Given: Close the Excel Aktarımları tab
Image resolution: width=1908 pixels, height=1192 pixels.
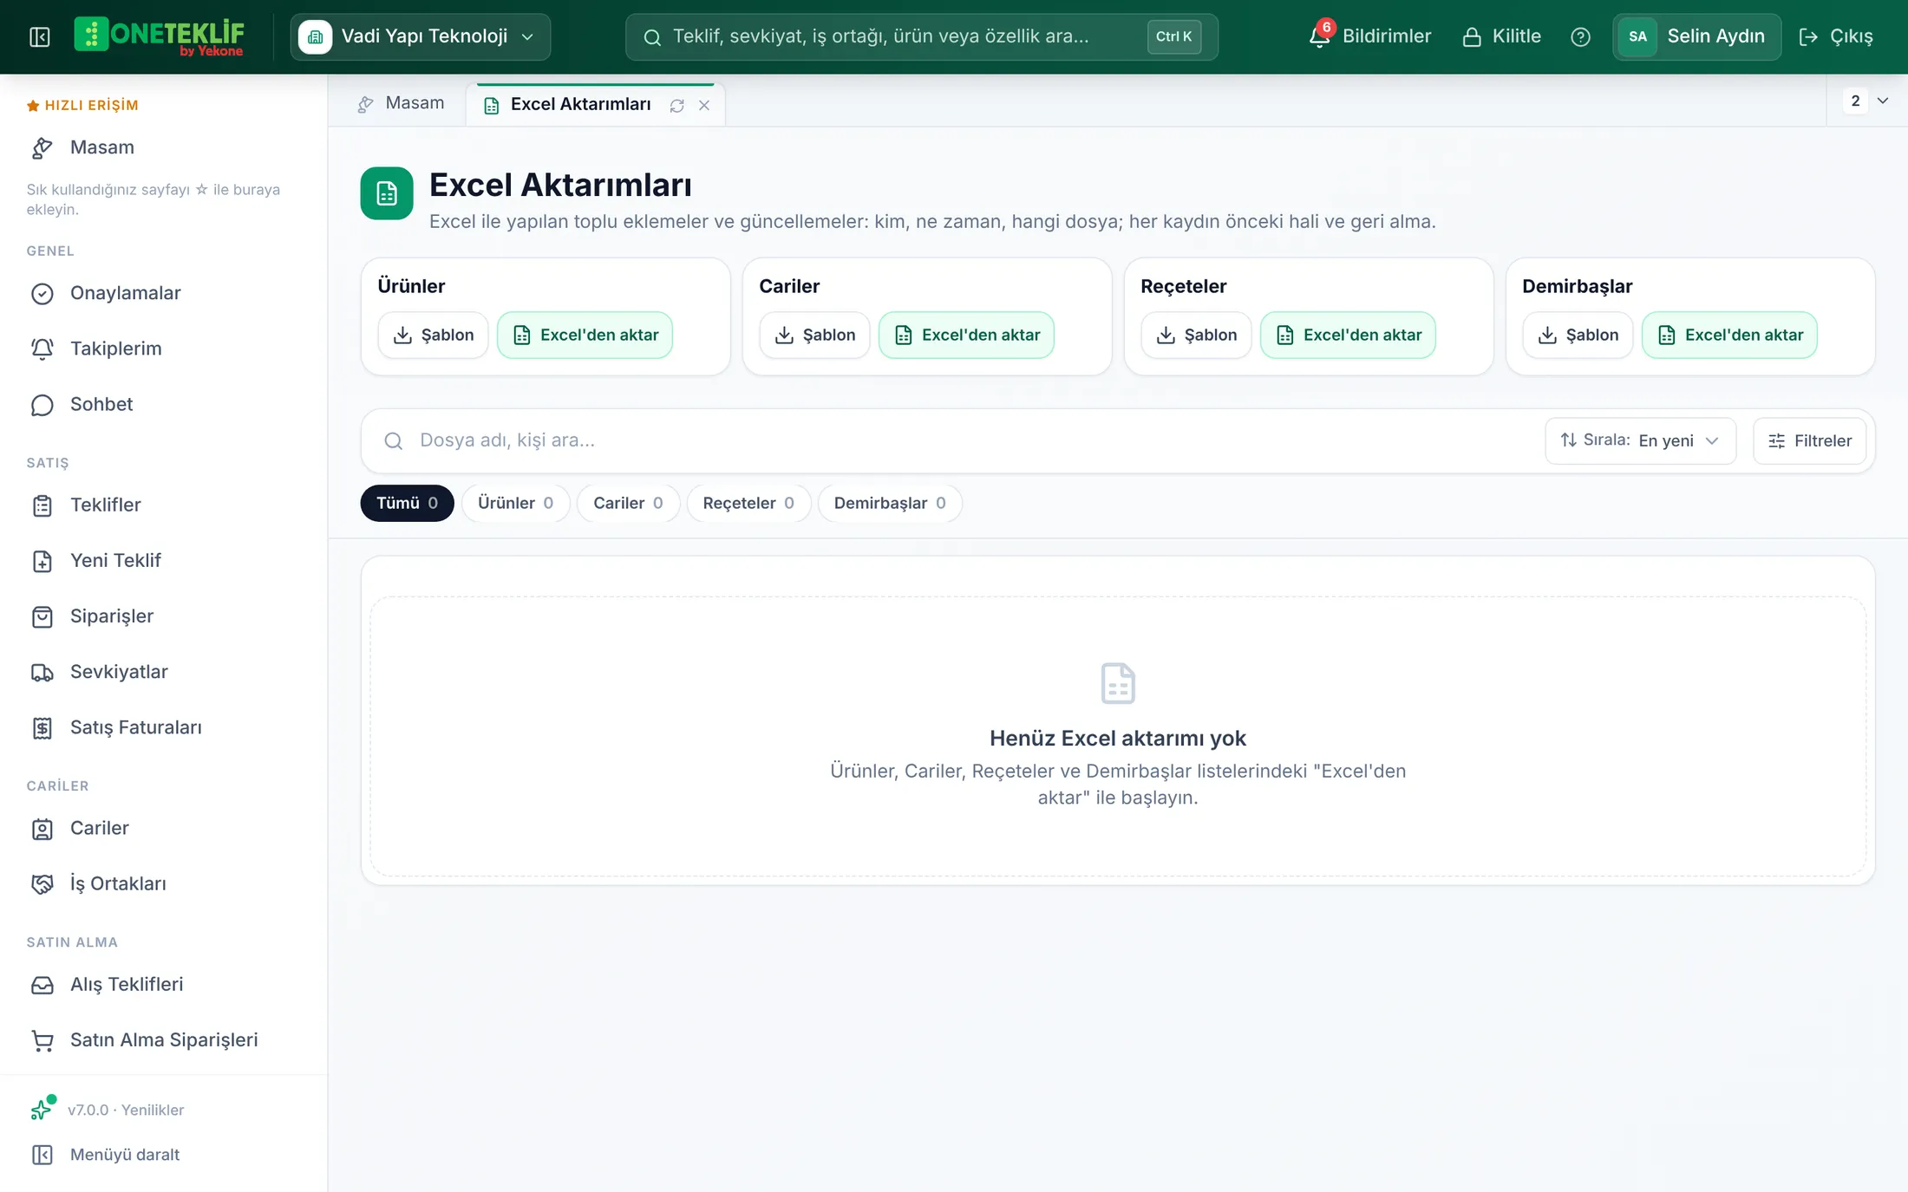Looking at the screenshot, I should [704, 105].
